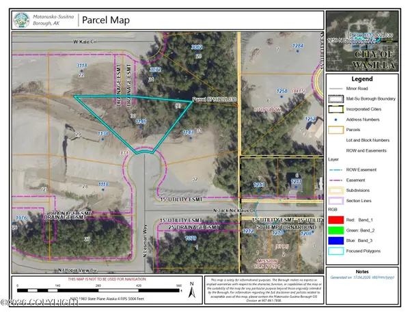Viewport: 410px width, 317px height.
Task: Click address number 1079 on the map
Action: pyautogui.click(x=191, y=238)
